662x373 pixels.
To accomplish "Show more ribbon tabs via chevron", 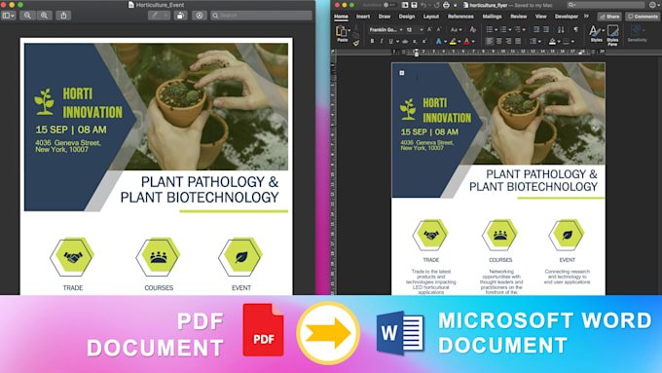I will coord(586,16).
